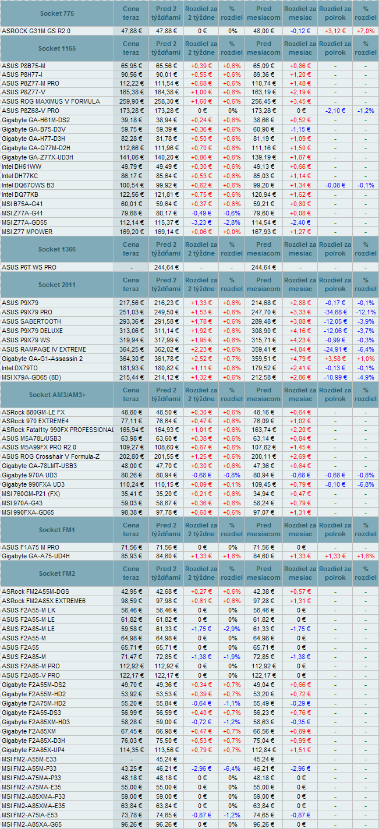379x829 pixels.
Task: Select the Gigabyte GA-G1-Assassin 2 product name
Action: click(42, 359)
